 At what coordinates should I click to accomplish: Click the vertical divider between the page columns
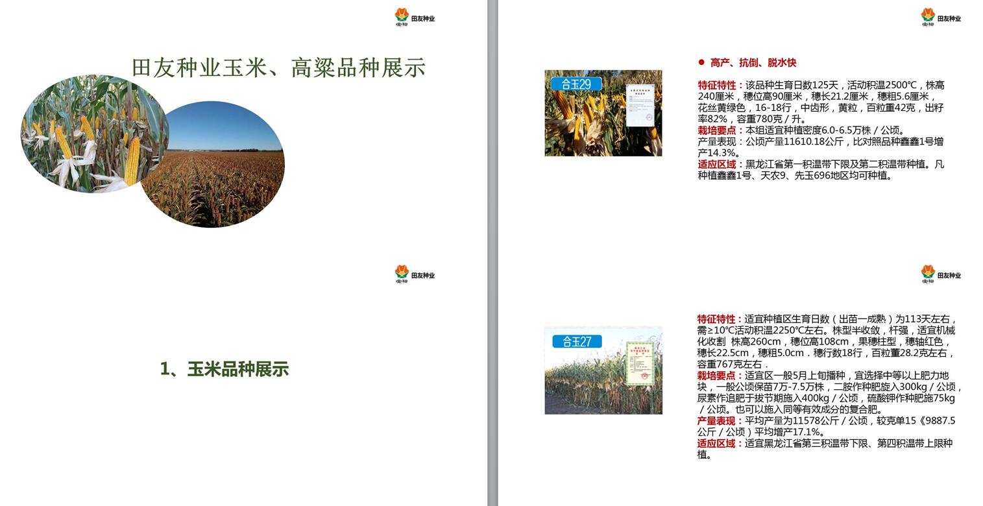(492, 253)
